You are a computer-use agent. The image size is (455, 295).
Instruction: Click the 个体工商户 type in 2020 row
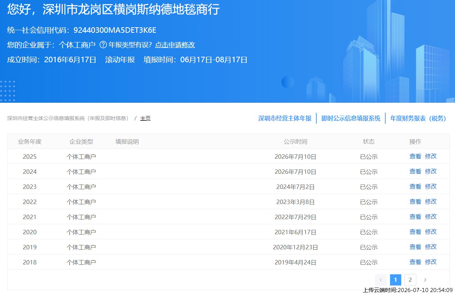(81, 232)
